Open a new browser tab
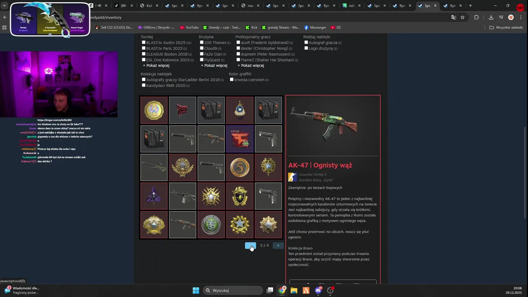The image size is (528, 297). (470, 6)
